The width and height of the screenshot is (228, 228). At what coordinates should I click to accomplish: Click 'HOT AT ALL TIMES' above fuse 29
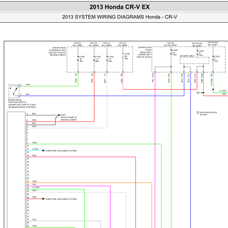(x=122, y=44)
